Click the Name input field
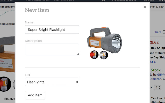This screenshot has width=165, height=103. [x=52, y=30]
